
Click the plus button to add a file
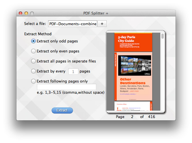click(x=102, y=24)
